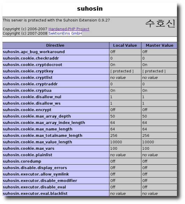The width and height of the screenshot is (185, 204).
Task: Click local Off value of suhosin.coredump
Action: (113, 161)
